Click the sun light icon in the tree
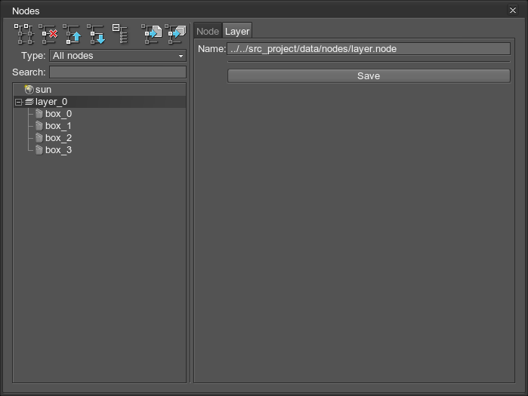This screenshot has height=396, width=528. click(x=29, y=90)
